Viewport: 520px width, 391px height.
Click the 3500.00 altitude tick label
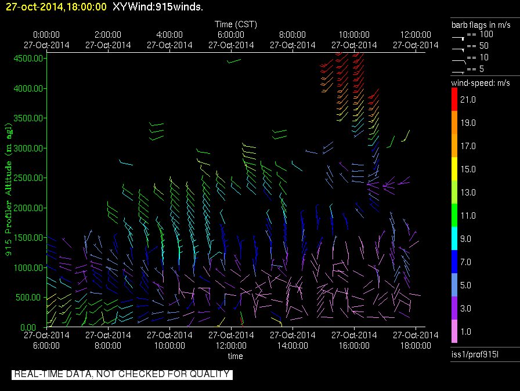tap(28, 118)
